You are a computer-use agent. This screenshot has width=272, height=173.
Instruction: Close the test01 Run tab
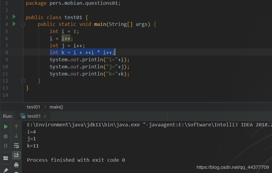point(45,116)
